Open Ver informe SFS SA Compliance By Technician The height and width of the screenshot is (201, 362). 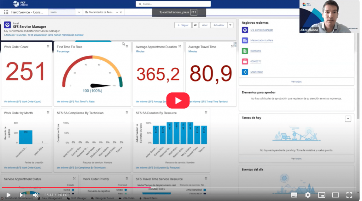tap(81, 167)
